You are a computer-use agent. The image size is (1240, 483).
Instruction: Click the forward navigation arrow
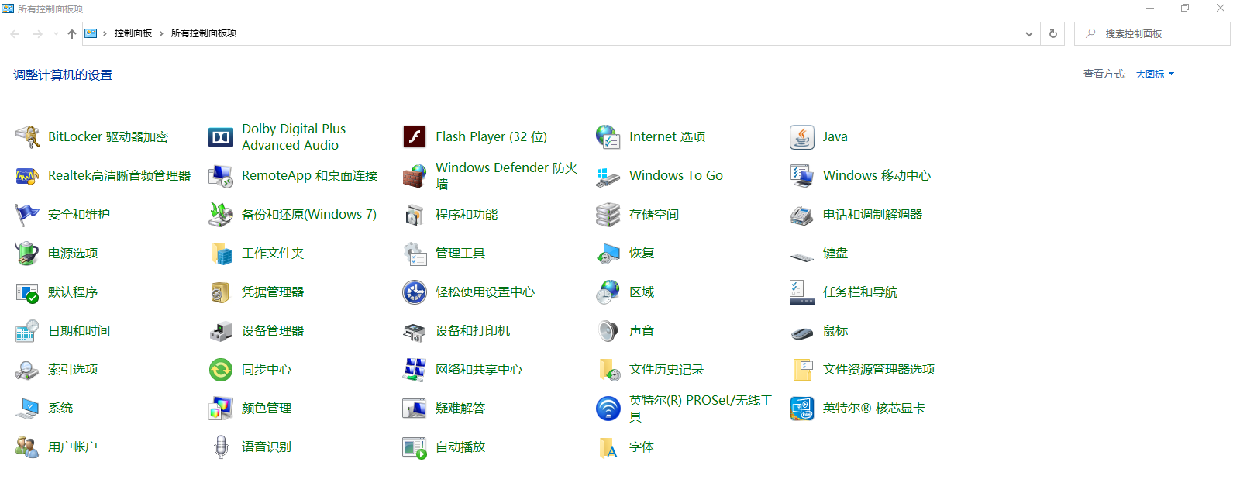pyautogui.click(x=37, y=34)
